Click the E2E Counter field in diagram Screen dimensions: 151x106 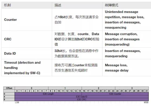click(x=115, y=94)
